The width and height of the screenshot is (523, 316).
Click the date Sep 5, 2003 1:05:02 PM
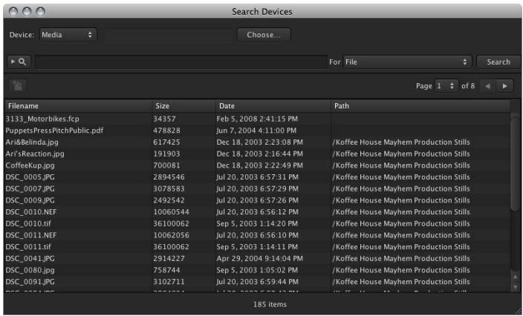[257, 271]
